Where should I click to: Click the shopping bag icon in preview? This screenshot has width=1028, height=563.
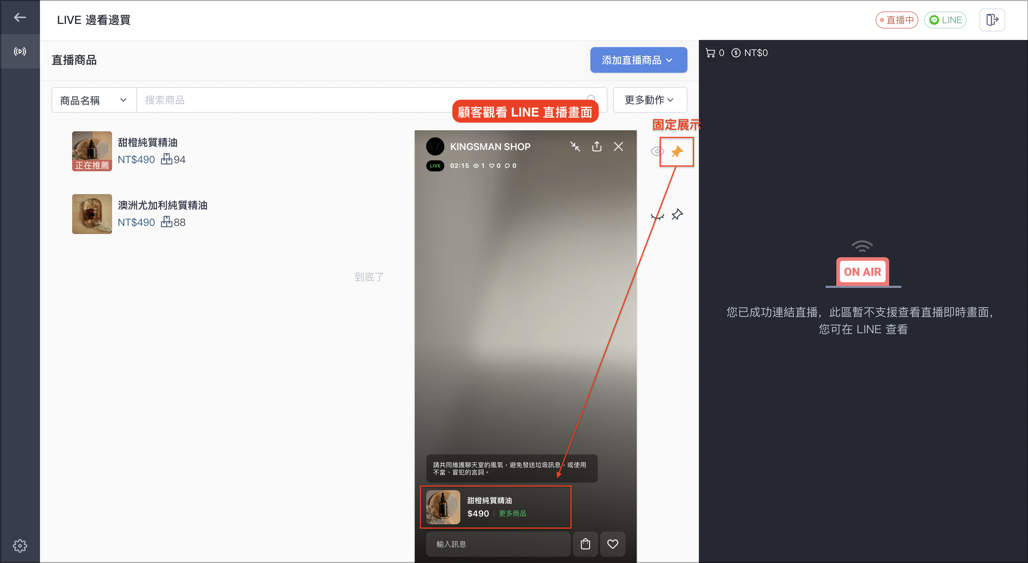click(585, 544)
